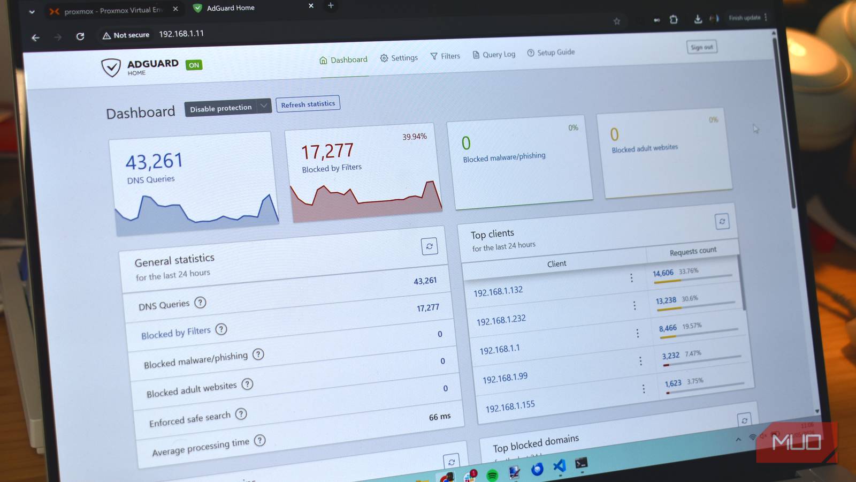Click the Refresh statistics button
Screen dimensions: 856x482
[308, 104]
